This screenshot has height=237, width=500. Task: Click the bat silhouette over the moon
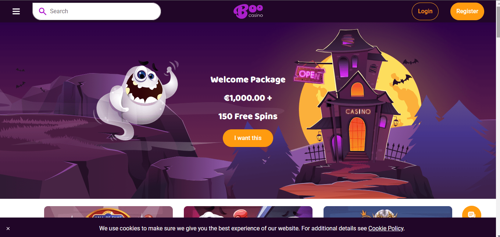pos(401,80)
